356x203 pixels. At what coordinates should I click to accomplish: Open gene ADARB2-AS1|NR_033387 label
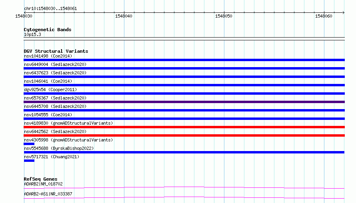(48, 194)
